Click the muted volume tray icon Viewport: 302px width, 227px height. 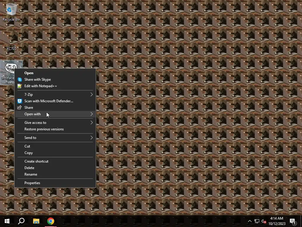(264, 221)
